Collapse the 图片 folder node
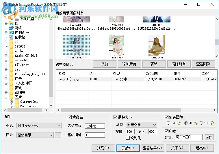 6,97
